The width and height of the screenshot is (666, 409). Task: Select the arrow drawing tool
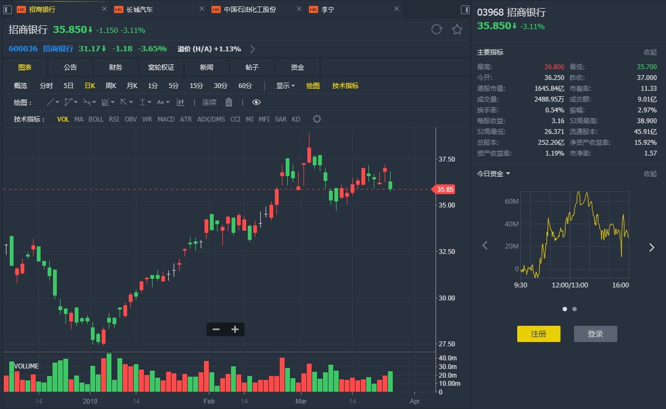point(123,102)
